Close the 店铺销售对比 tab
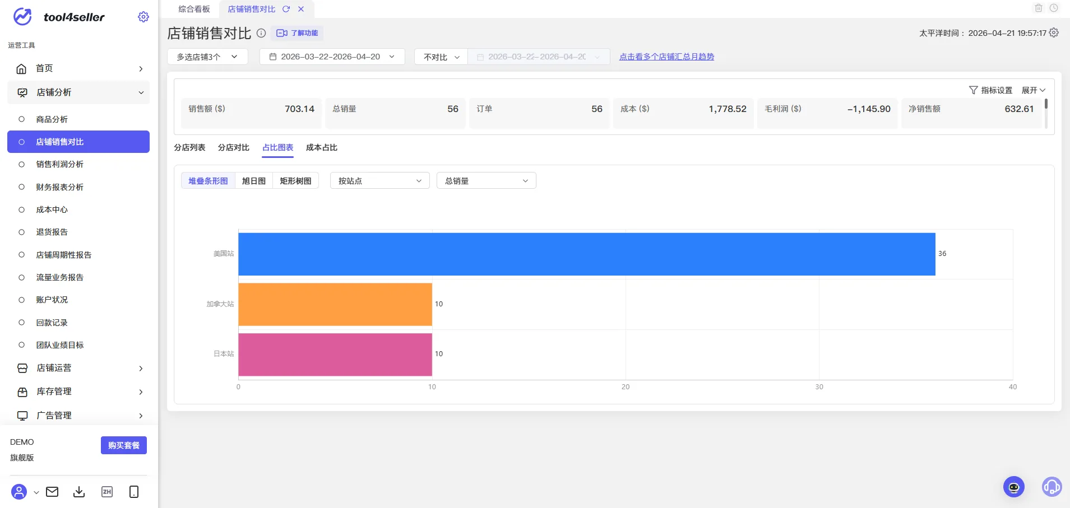The image size is (1070, 508). tap(301, 9)
